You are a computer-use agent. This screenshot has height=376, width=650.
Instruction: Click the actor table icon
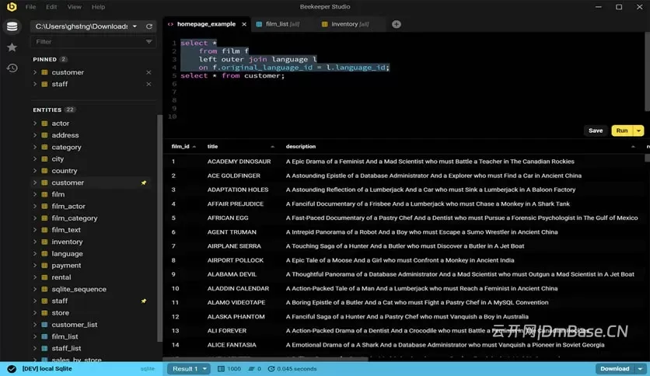[45, 124]
